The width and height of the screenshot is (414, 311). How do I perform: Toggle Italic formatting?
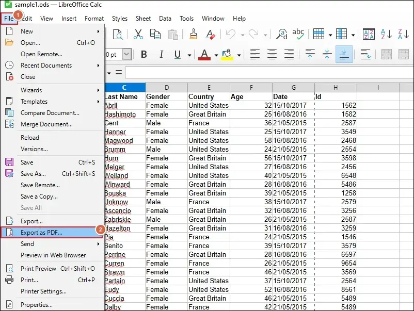(x=161, y=54)
